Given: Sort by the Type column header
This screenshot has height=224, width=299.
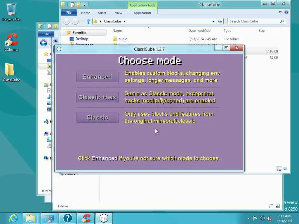Looking at the screenshot, I should (227, 30).
